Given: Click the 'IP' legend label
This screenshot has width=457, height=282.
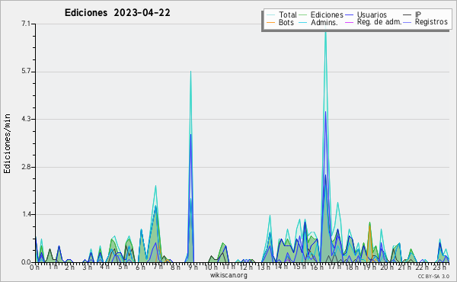Looking at the screenshot, I should [418, 14].
